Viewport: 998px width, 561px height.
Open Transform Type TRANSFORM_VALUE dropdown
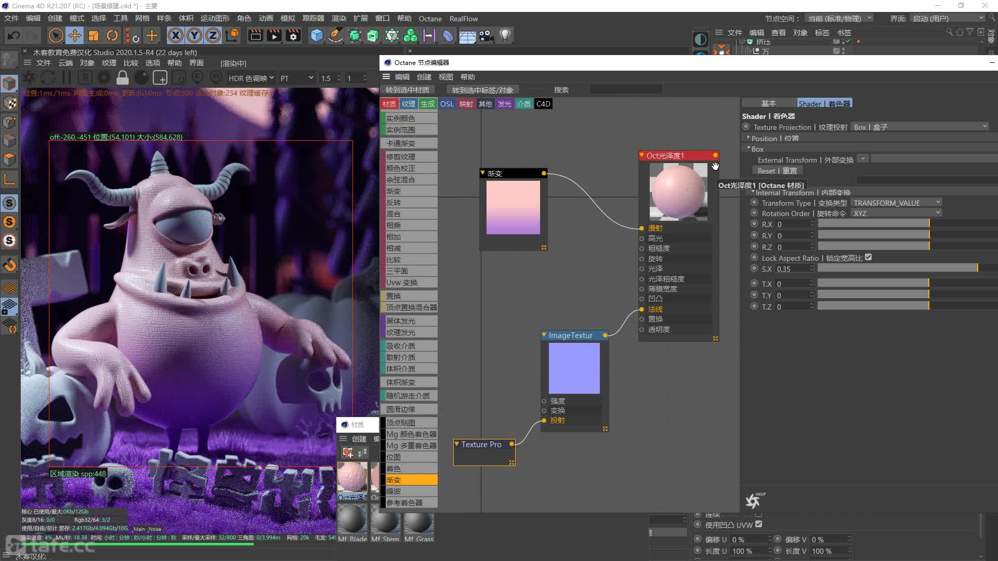897,203
